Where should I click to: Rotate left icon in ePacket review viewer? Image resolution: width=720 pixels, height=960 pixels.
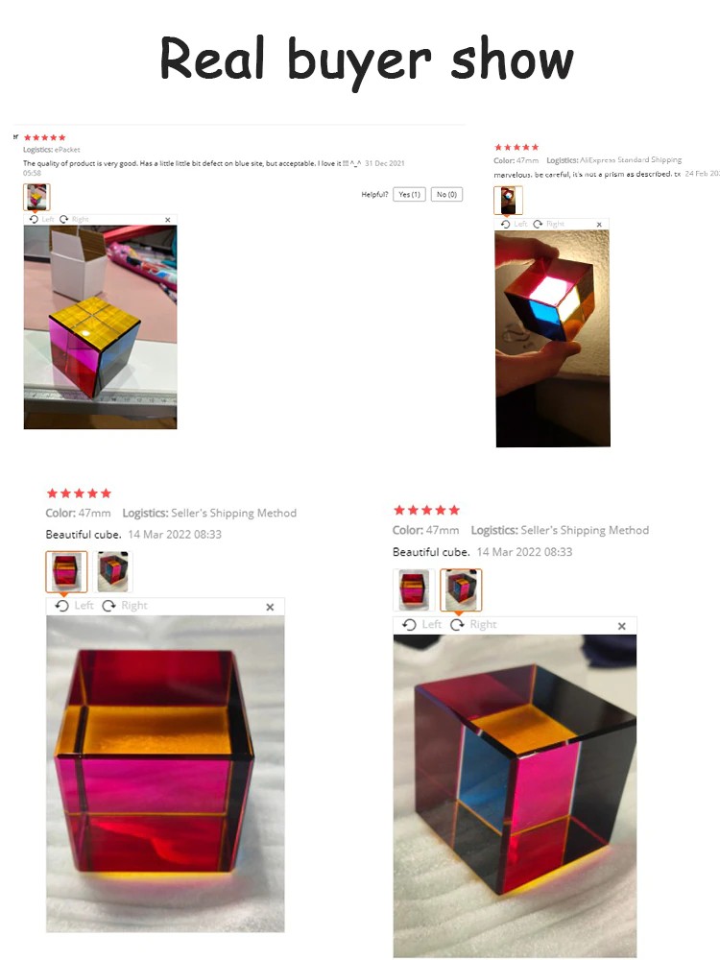(x=34, y=219)
